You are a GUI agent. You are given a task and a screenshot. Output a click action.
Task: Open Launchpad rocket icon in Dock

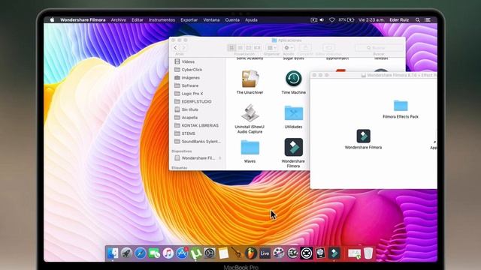point(126,253)
